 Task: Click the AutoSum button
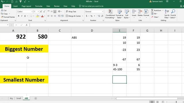click(x=156, y=10)
